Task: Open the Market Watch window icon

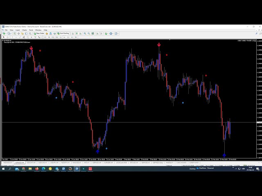Action: coord(15,33)
